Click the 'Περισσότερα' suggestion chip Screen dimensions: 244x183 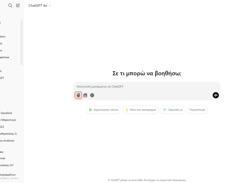coord(197,110)
